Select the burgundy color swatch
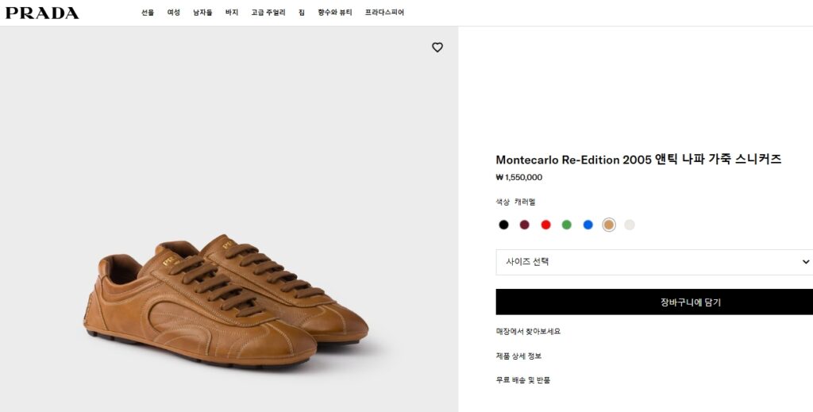Screen dimensions: 813x412 tap(525, 225)
